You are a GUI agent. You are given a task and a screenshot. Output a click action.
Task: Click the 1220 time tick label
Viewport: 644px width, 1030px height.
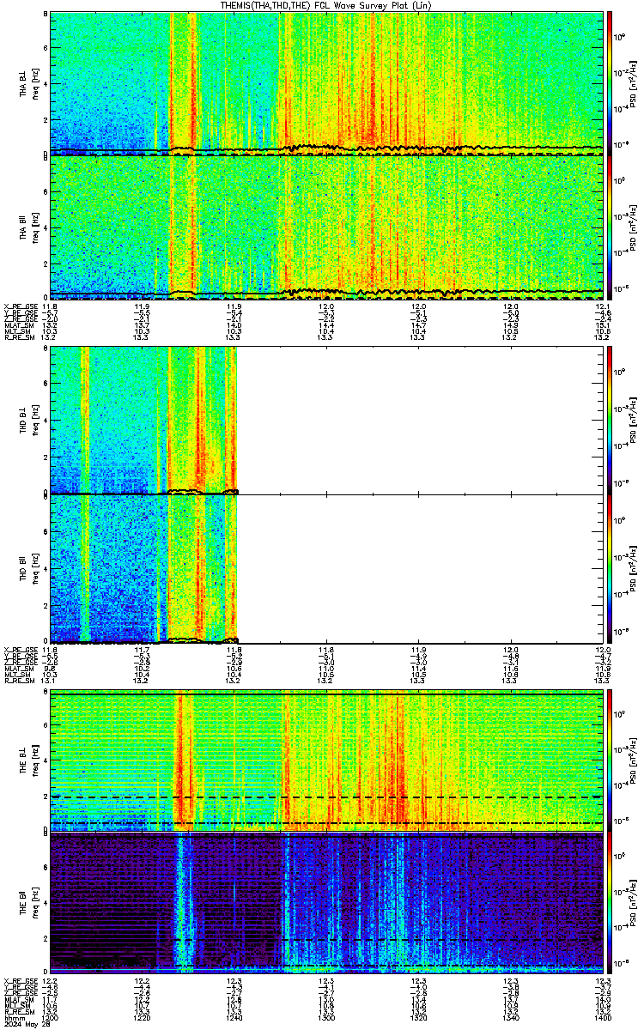[x=142, y=1017]
